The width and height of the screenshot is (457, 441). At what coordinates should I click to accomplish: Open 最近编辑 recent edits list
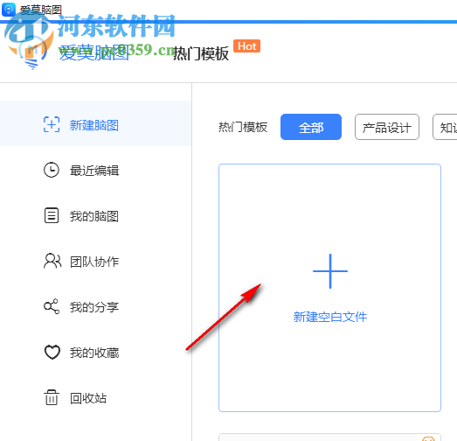[x=95, y=170]
